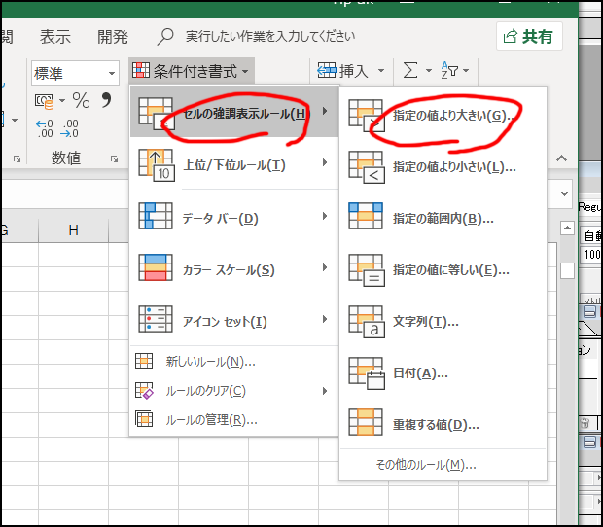Select column H header
603x527 pixels.
pos(74,230)
